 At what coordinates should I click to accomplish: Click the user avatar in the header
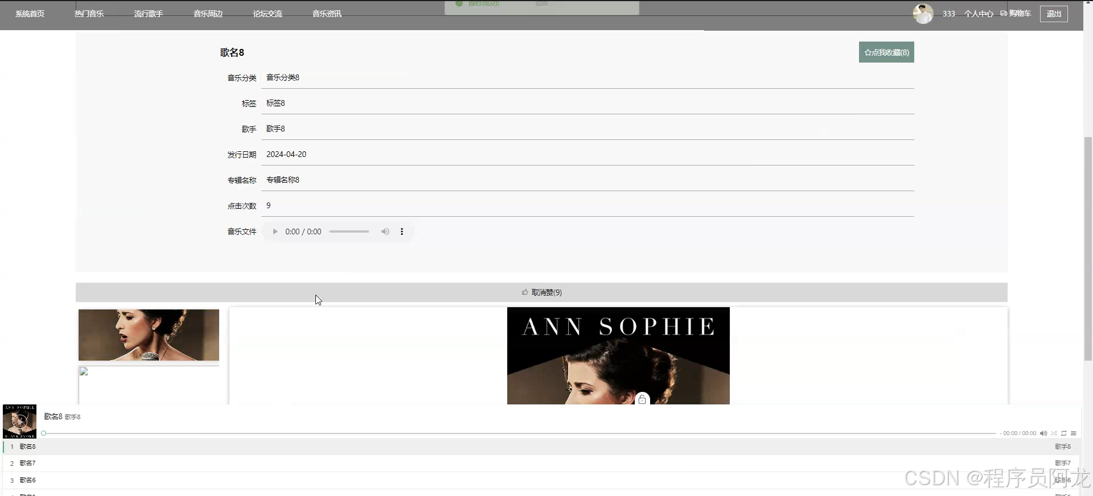click(923, 14)
